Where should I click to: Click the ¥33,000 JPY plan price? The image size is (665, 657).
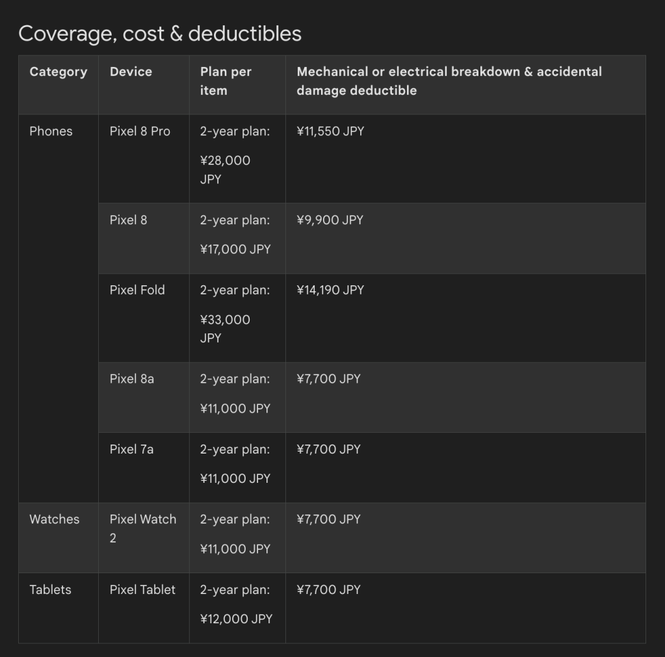tap(225, 329)
